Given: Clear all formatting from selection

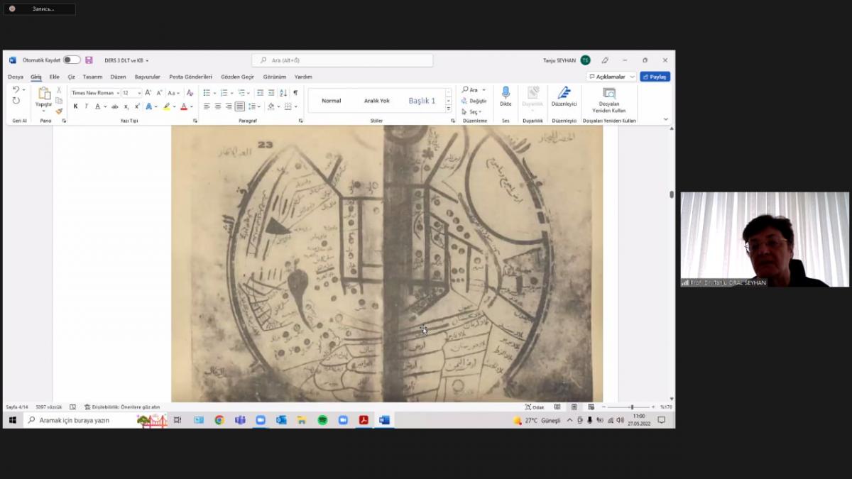Looking at the screenshot, I should click(190, 93).
